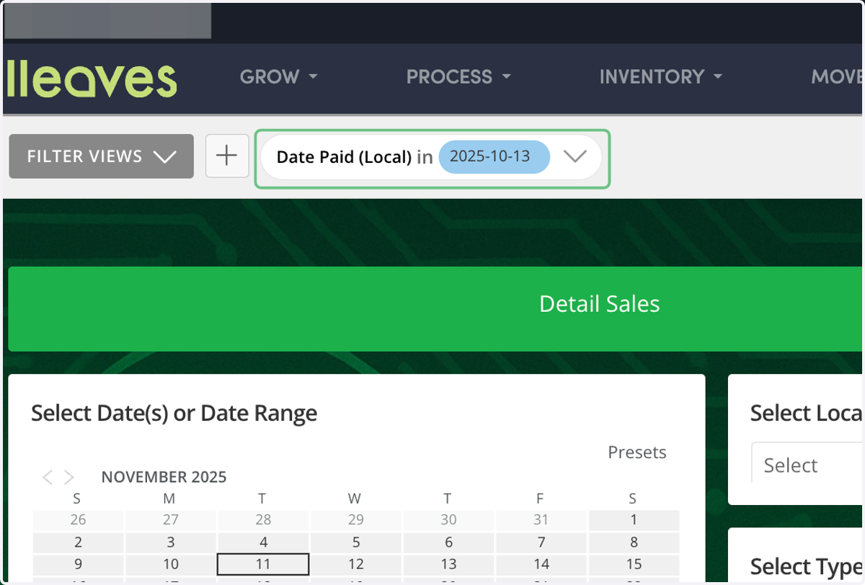The width and height of the screenshot is (865, 585).
Task: Select November 9 in calendar
Action: coord(78,565)
